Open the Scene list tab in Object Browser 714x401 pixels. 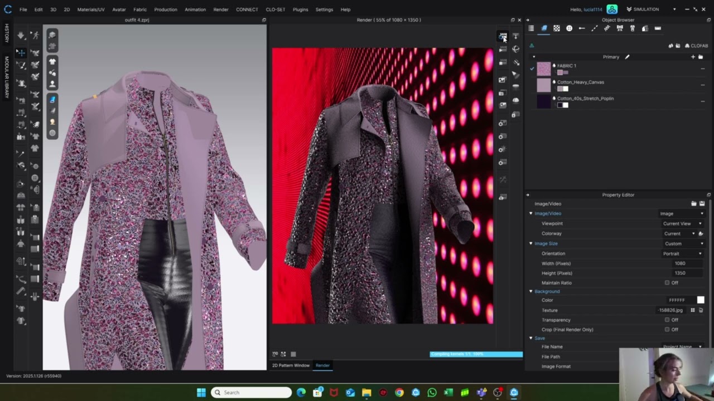(531, 28)
